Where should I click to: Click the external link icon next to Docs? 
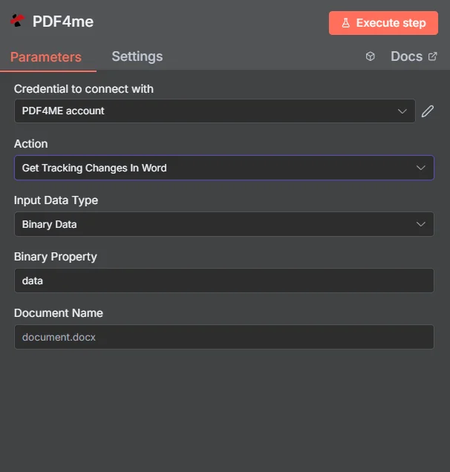432,56
